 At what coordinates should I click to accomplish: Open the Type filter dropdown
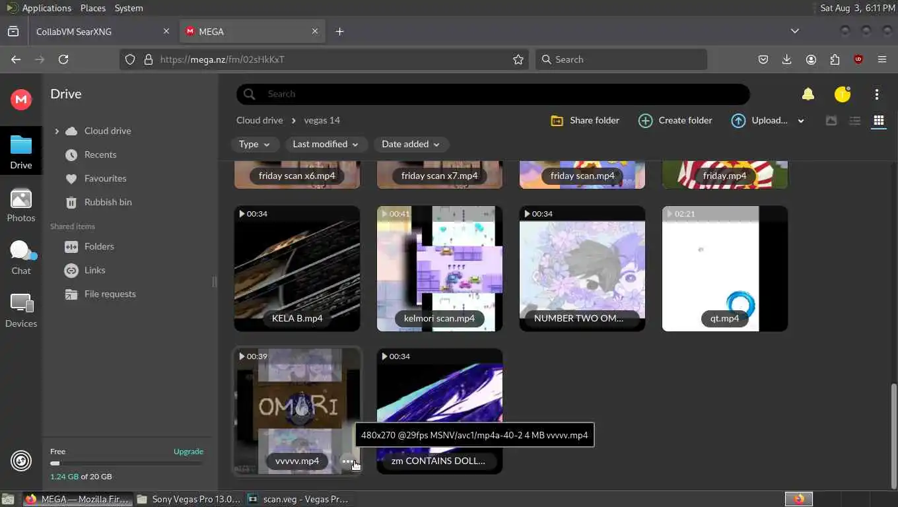255,145
